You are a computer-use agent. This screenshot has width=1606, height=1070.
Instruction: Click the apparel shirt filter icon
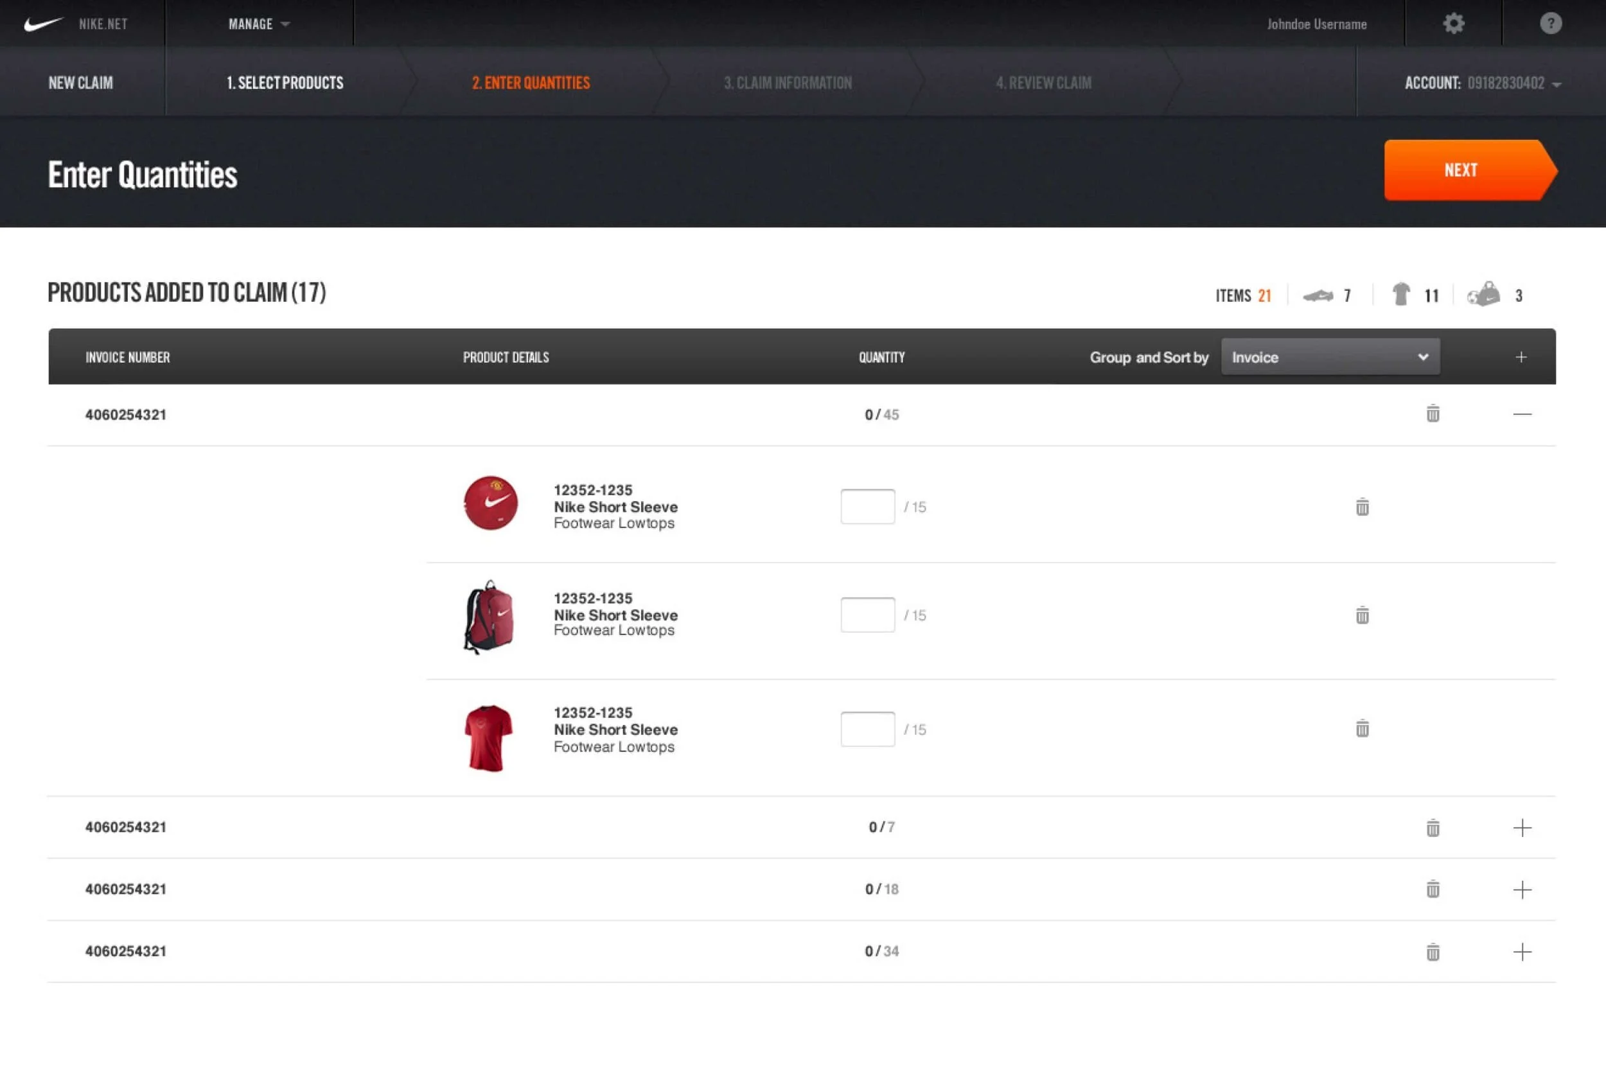pyautogui.click(x=1401, y=295)
